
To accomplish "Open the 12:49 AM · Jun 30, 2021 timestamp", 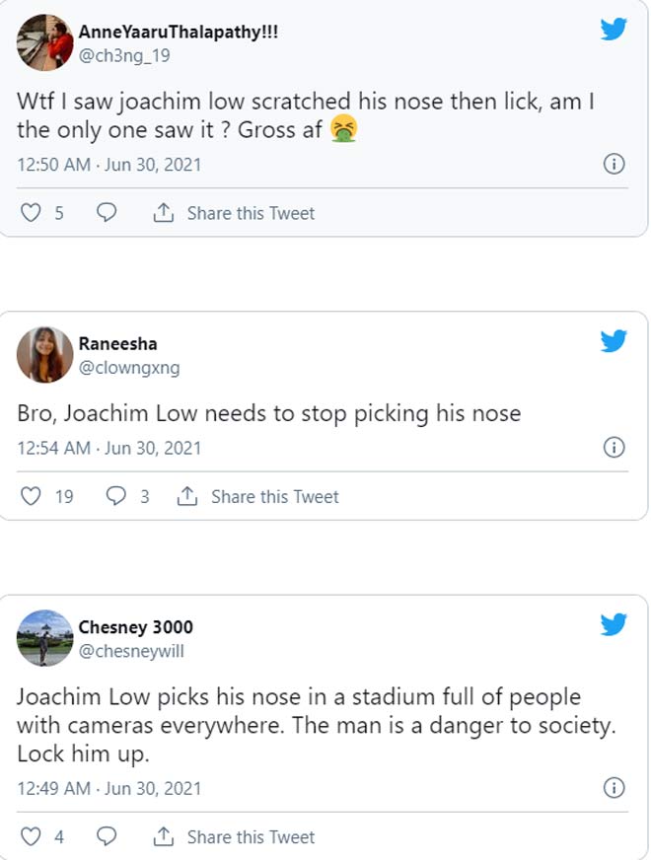I will pyautogui.click(x=109, y=788).
